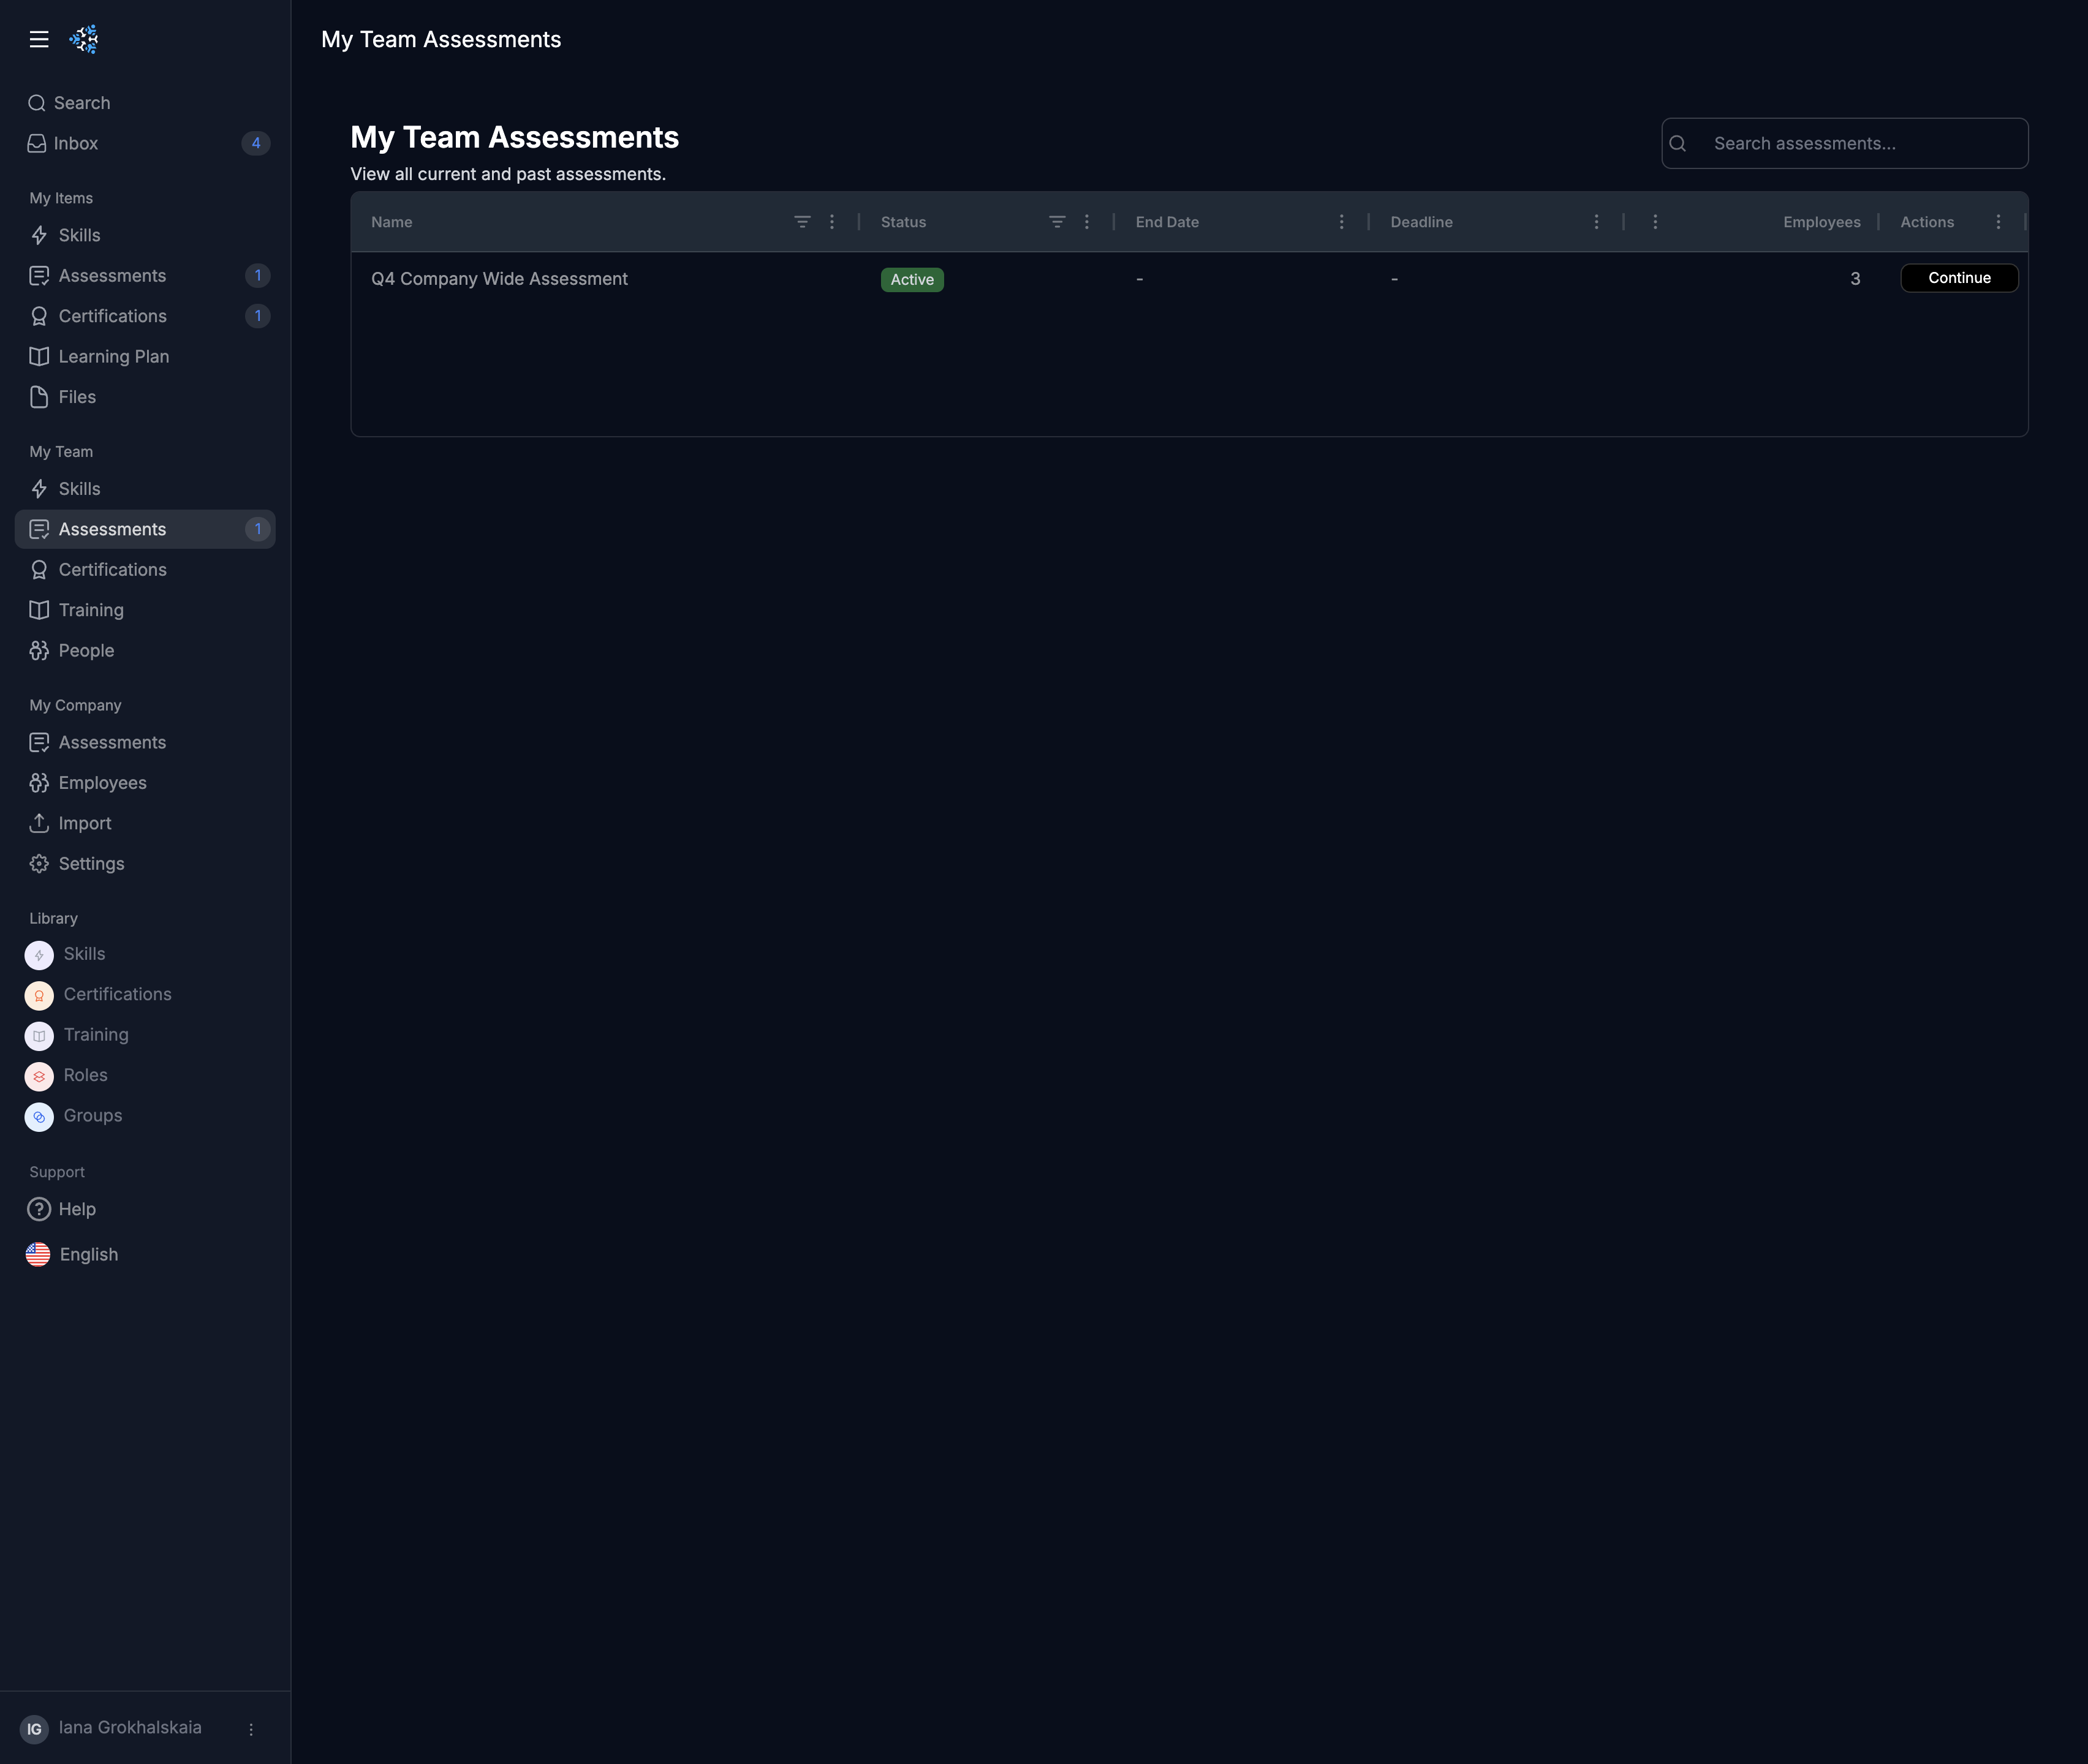Open Library Groups icon
Image resolution: width=2088 pixels, height=1764 pixels.
pos(39,1116)
